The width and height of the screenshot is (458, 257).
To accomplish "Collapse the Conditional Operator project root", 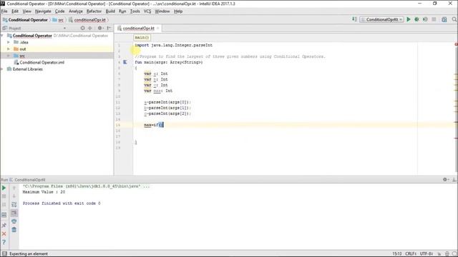I will (x=2, y=36).
